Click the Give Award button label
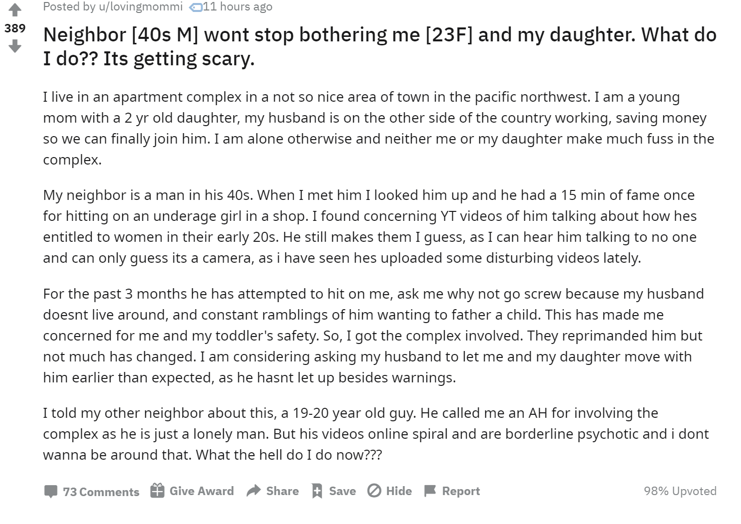Image resolution: width=741 pixels, height=524 pixels. (x=201, y=491)
